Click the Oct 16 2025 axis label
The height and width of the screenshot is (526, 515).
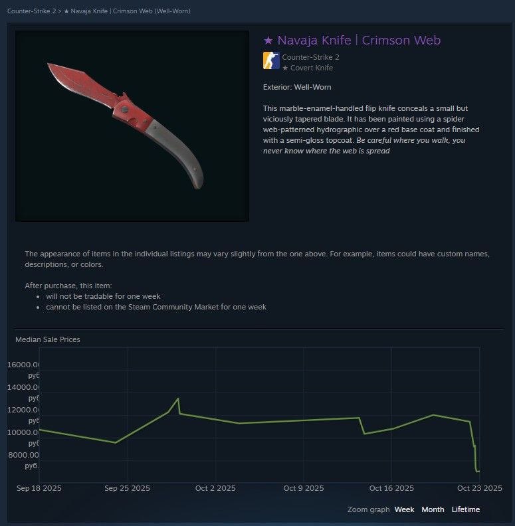pos(391,488)
